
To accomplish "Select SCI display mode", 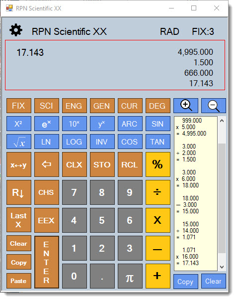I will [x=47, y=106].
